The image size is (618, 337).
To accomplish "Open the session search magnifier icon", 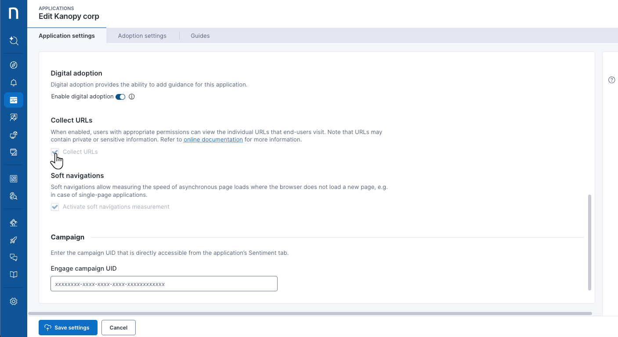I will pos(14,196).
